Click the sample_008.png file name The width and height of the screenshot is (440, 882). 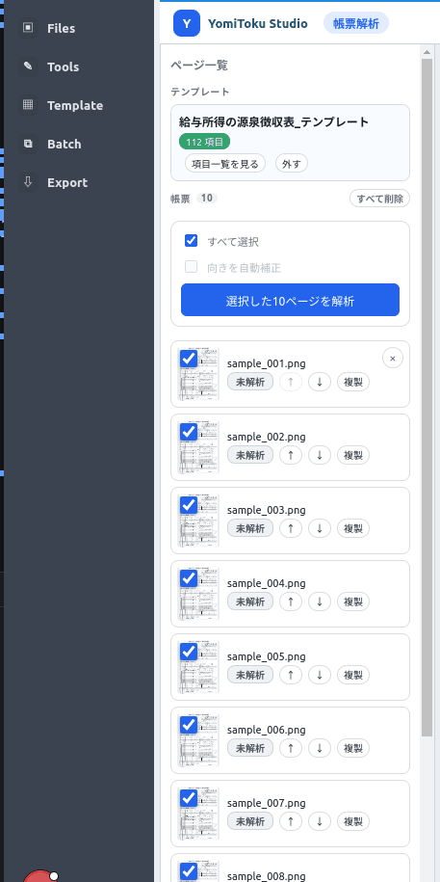tap(267, 876)
